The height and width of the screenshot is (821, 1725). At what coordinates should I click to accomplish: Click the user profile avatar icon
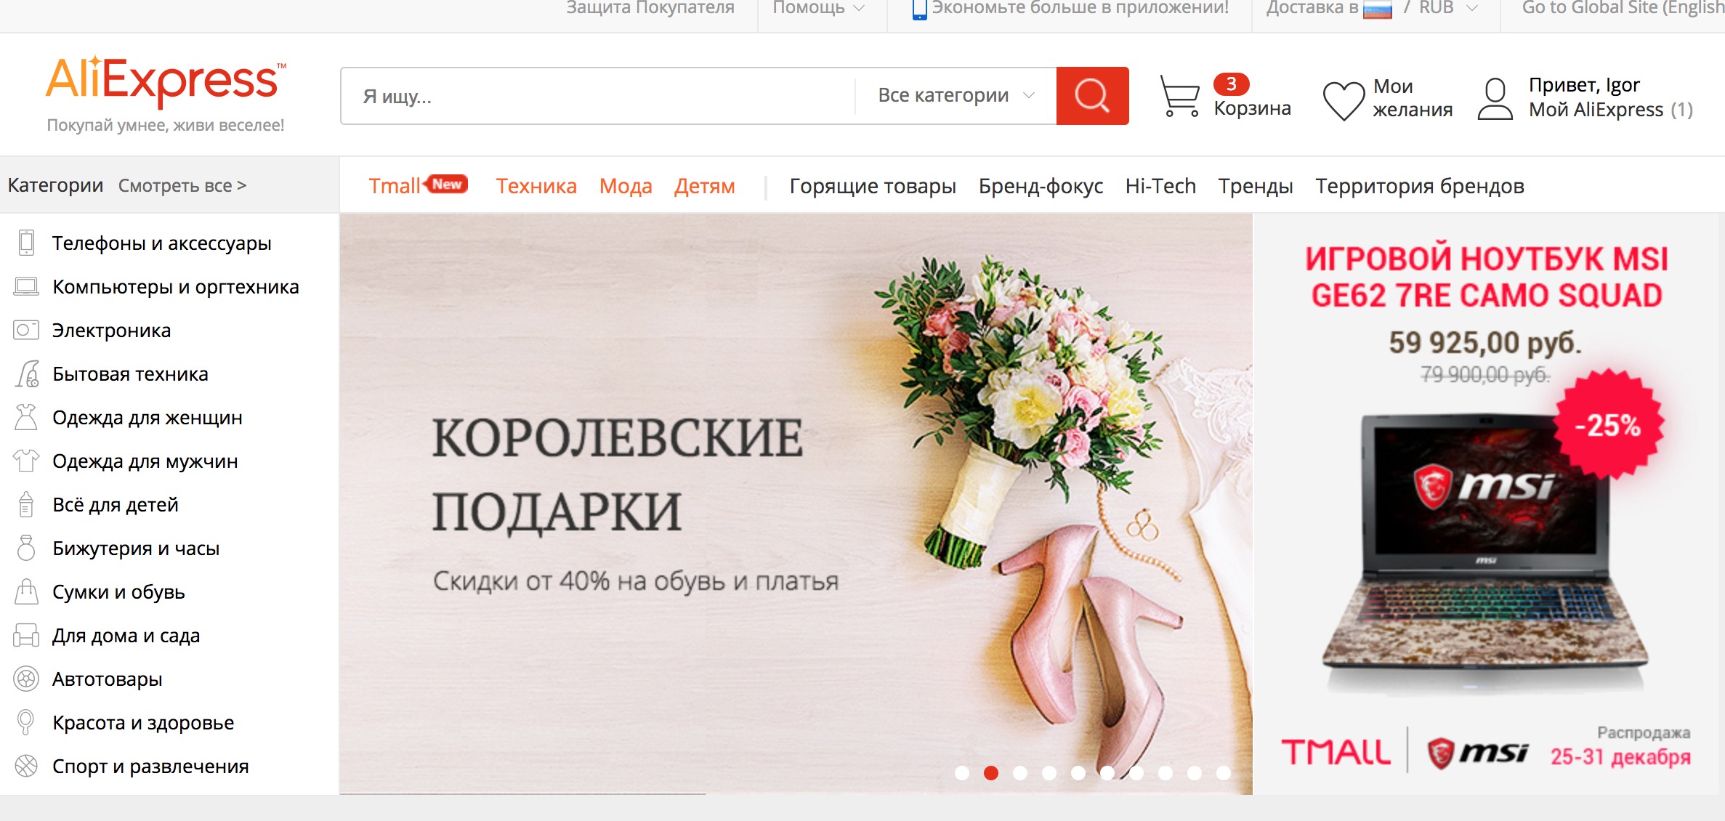click(x=1495, y=99)
